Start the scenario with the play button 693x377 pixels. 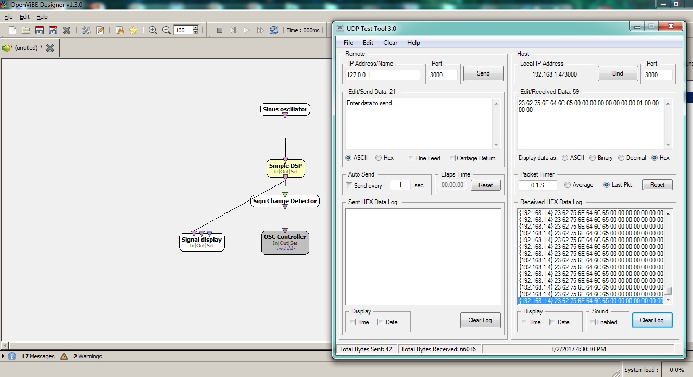(x=247, y=30)
